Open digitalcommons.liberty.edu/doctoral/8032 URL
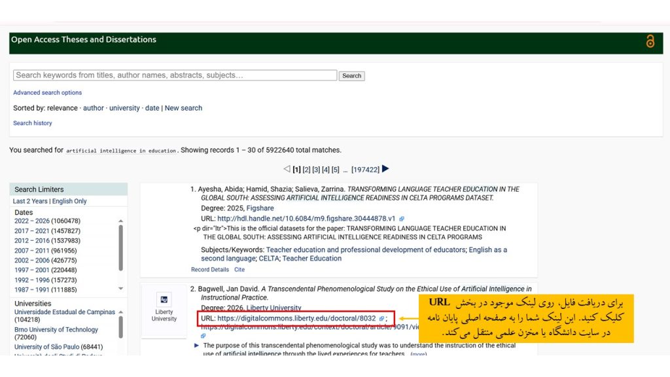 click(x=296, y=319)
